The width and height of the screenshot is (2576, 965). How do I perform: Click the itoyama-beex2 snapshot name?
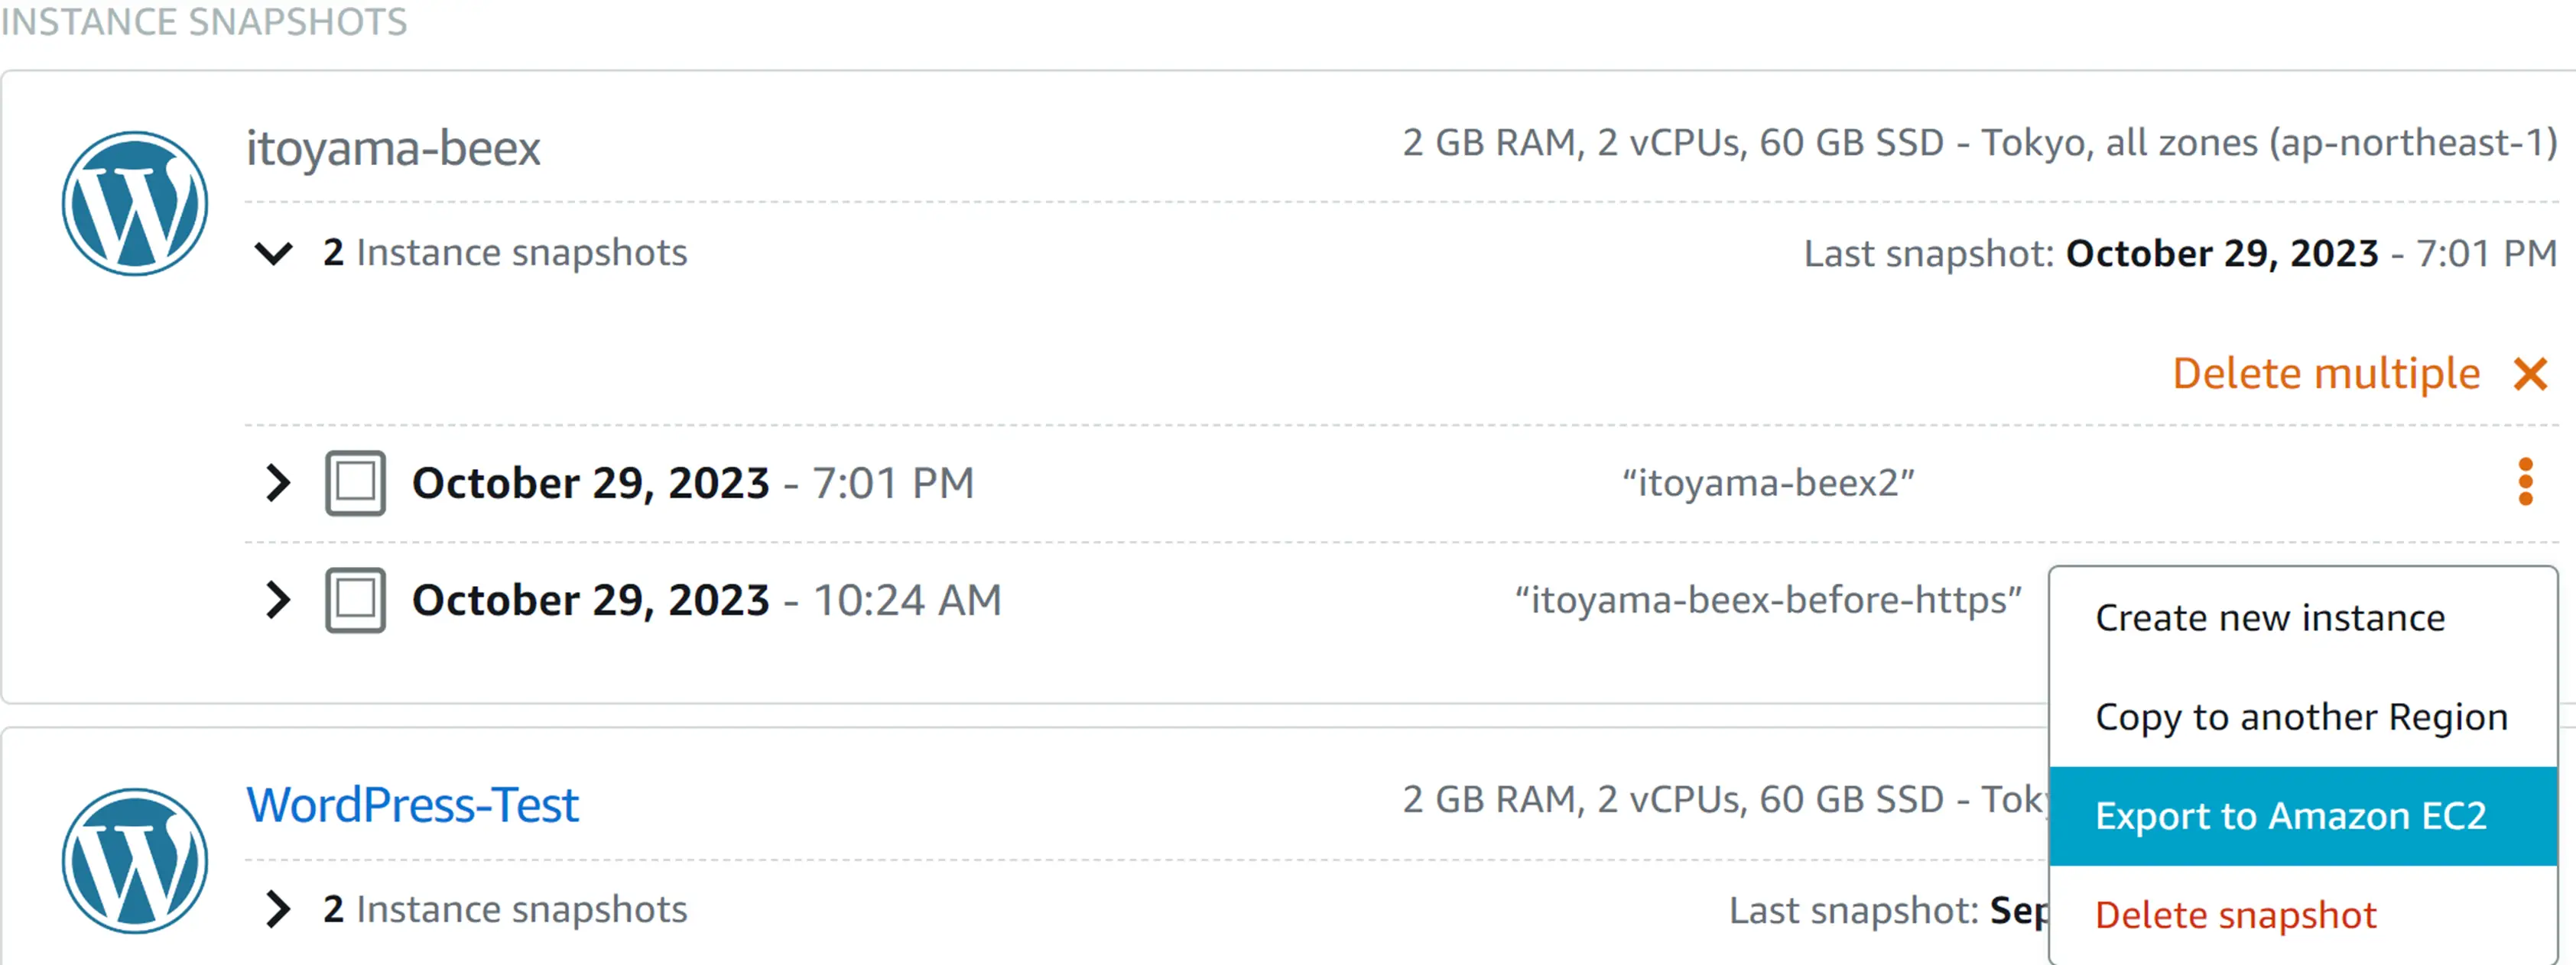pyautogui.click(x=1768, y=484)
